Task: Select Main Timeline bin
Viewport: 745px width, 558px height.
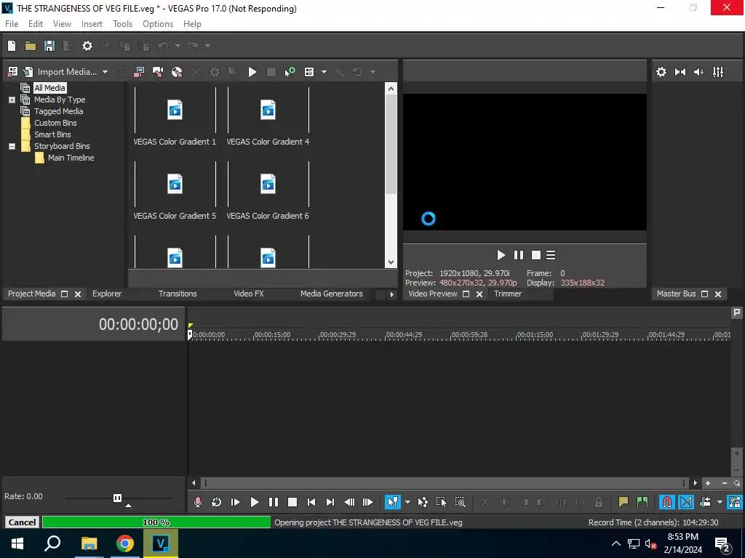Action: click(71, 158)
